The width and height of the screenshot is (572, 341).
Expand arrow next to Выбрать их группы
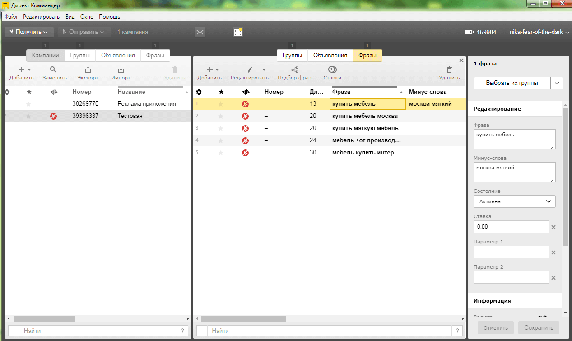[x=557, y=83]
